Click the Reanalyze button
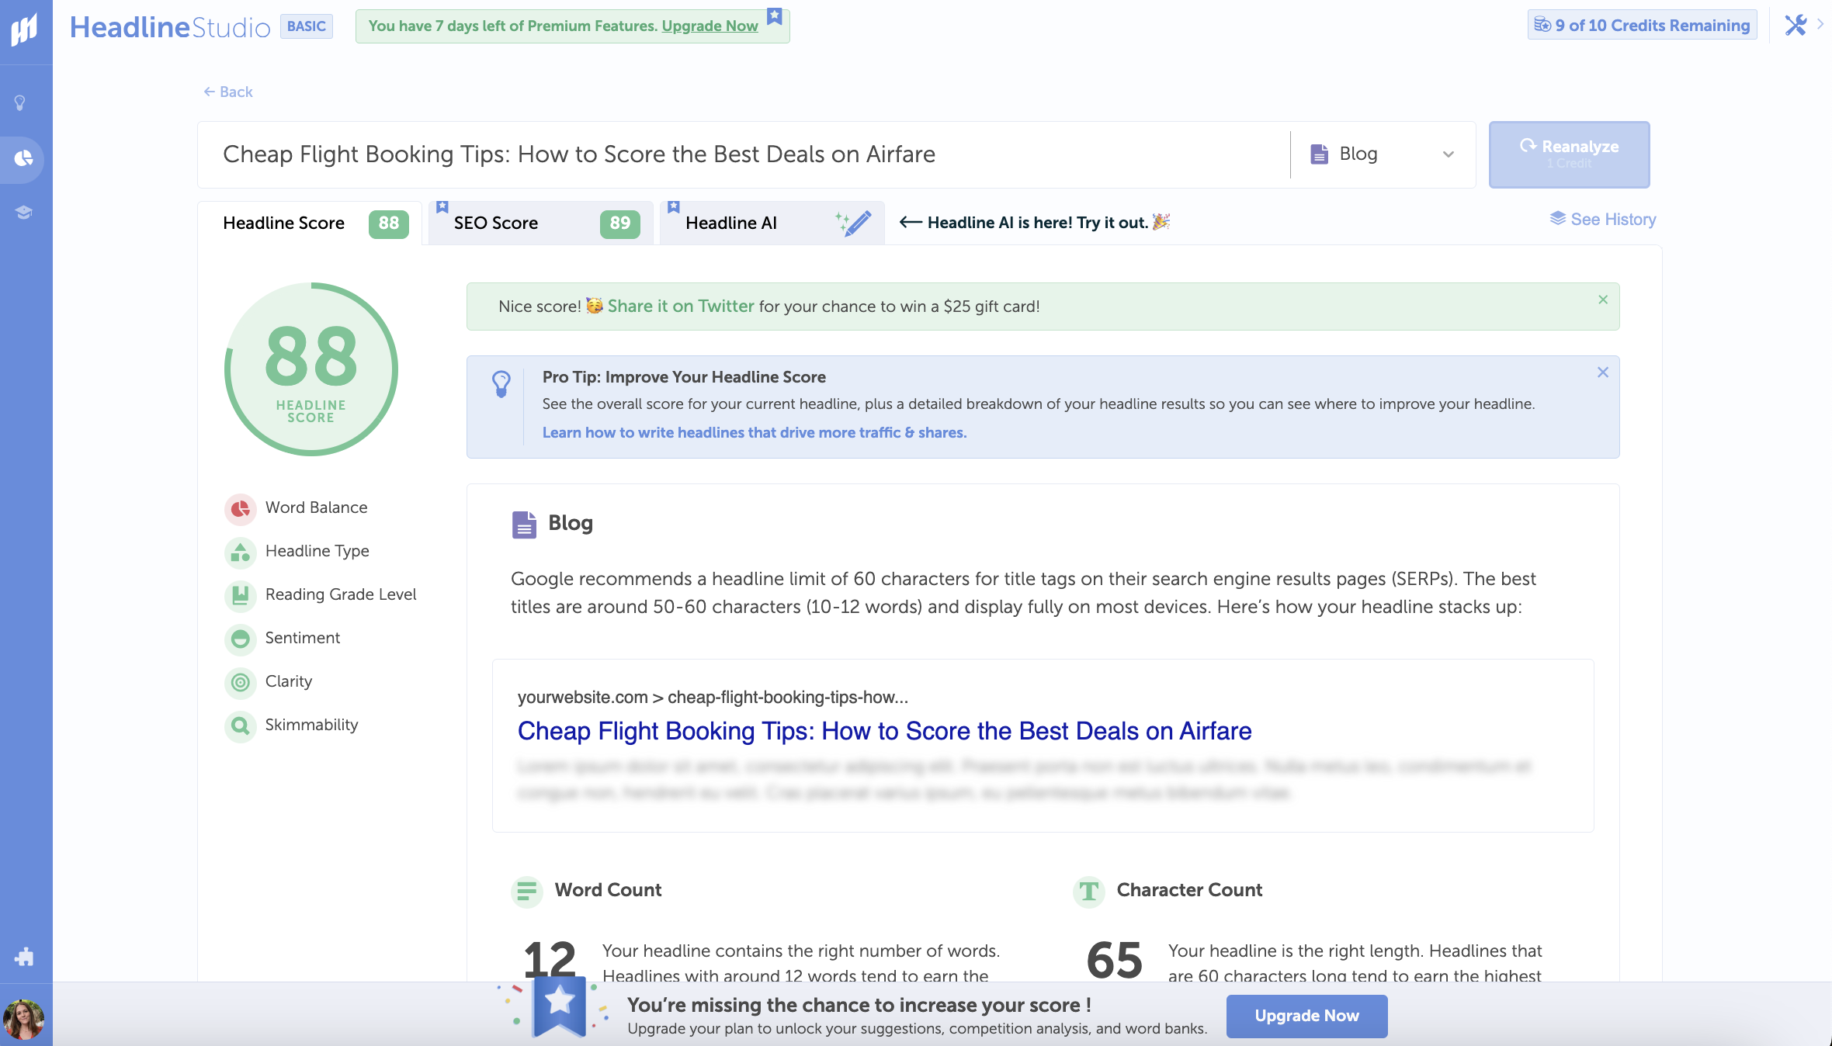Viewport: 1832px width, 1046px height. [x=1568, y=154]
